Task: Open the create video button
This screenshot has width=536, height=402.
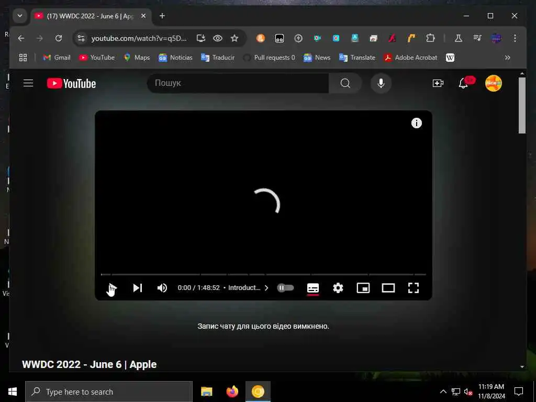Action: 438,83
